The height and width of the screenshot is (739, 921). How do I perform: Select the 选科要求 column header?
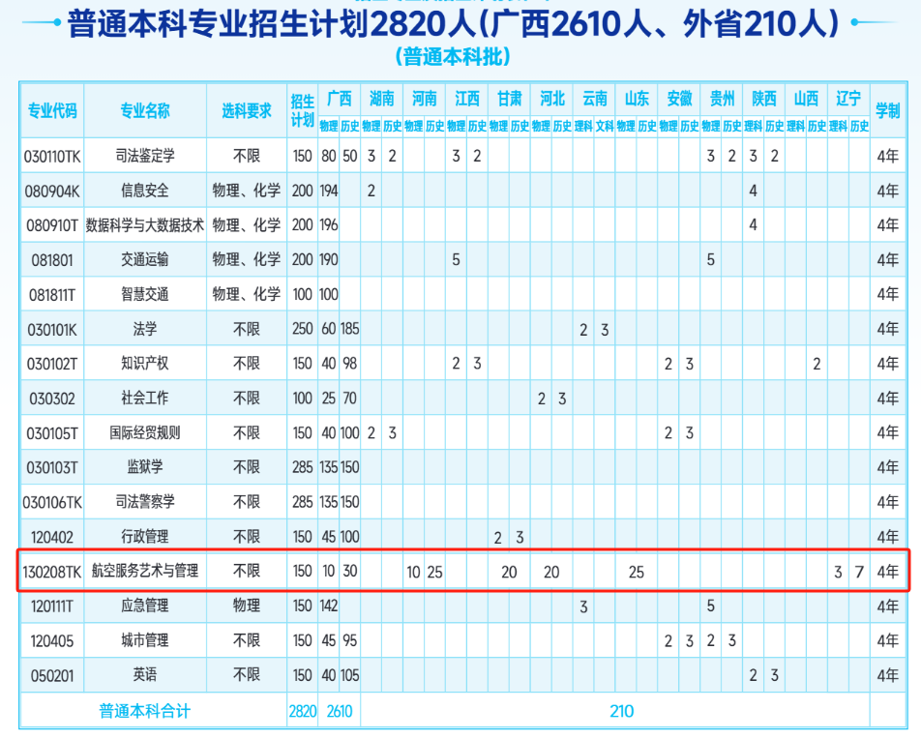(247, 110)
